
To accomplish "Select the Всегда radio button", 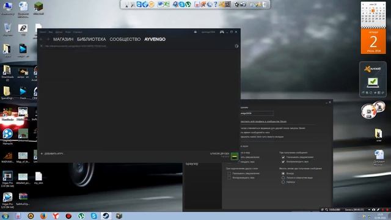I will 283,174.
